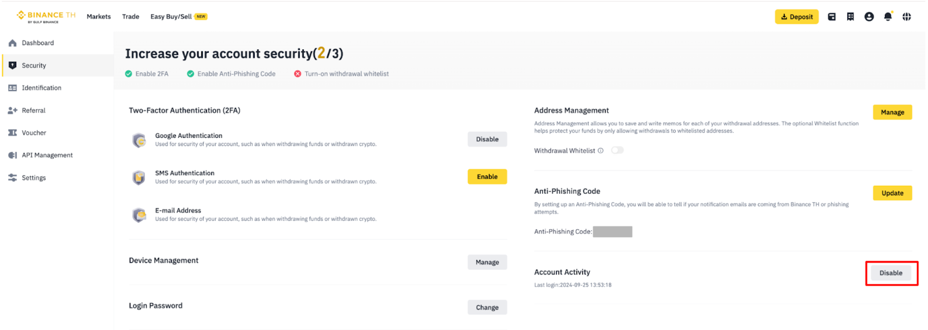
Task: Go to Dashboard in sidebar
Action: [38, 43]
